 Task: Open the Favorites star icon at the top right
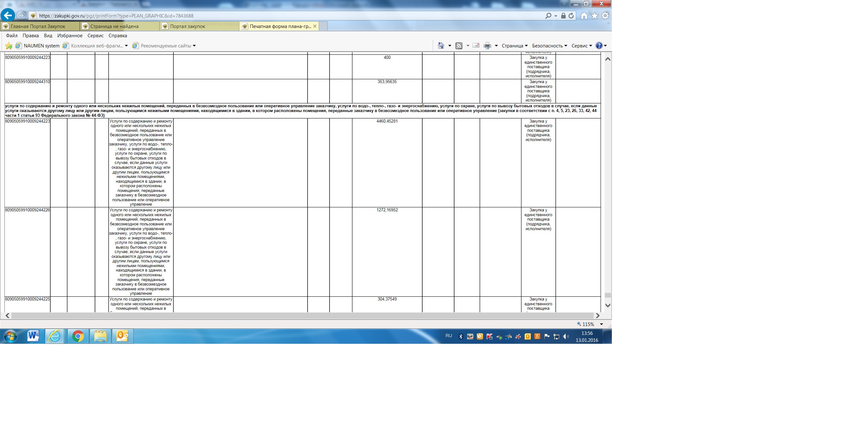(x=594, y=16)
